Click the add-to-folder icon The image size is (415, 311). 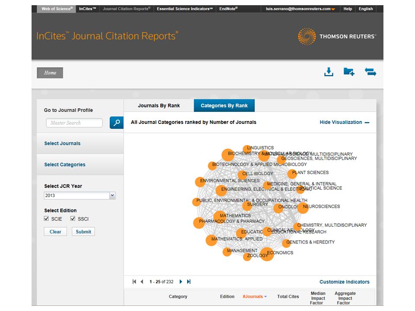349,72
